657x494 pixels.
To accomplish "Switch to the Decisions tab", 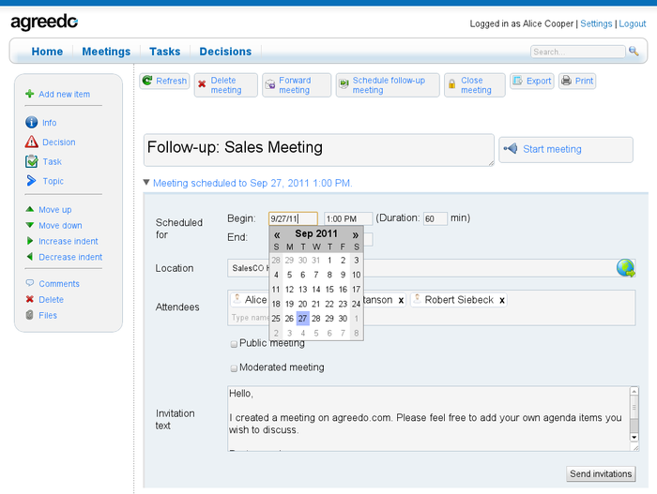I will (x=225, y=52).
